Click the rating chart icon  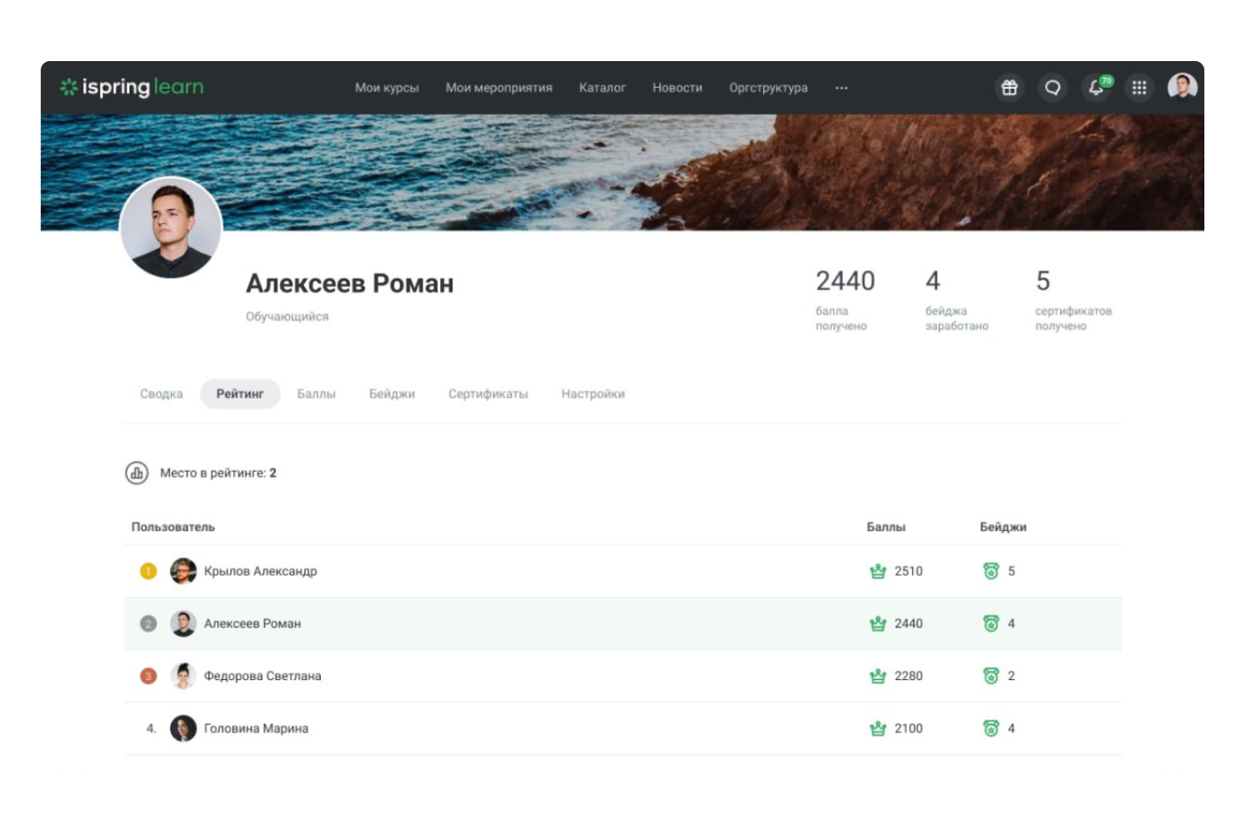point(137,473)
